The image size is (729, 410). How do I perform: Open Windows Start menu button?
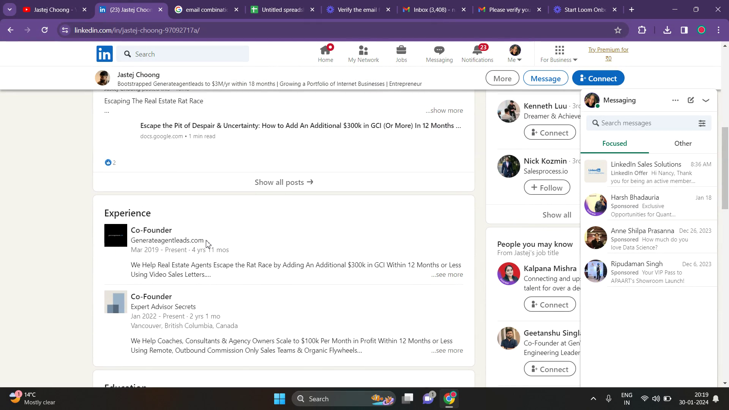pyautogui.click(x=279, y=399)
